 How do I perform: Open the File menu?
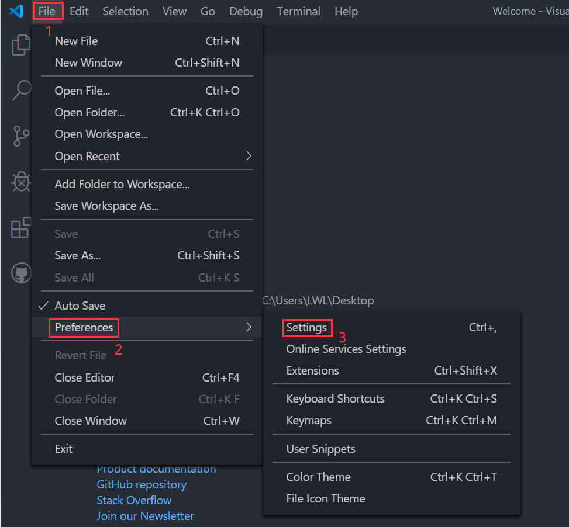point(47,11)
